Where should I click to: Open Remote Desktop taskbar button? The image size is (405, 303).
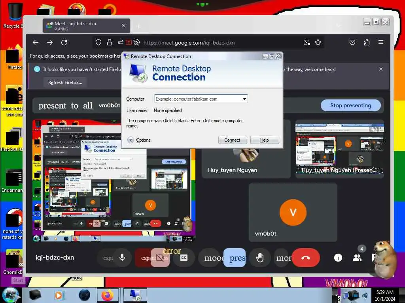[x=135, y=295]
